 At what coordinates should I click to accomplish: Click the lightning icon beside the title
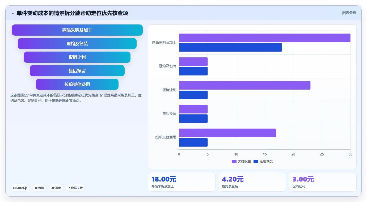(x=12, y=13)
